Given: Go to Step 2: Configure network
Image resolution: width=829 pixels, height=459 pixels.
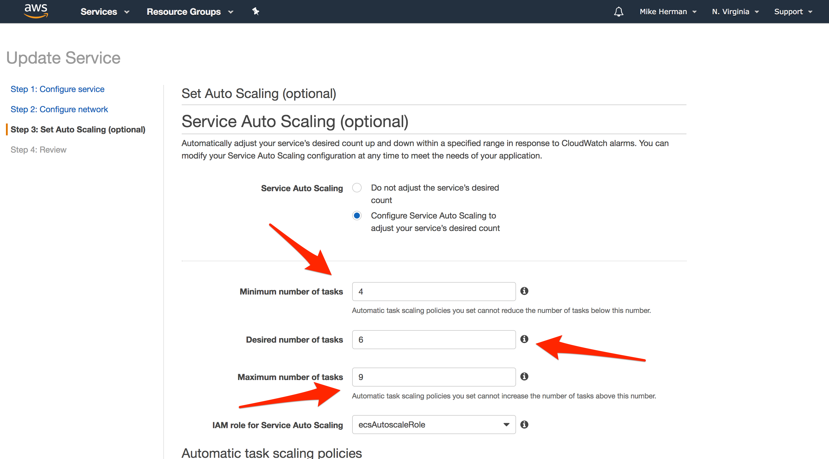Looking at the screenshot, I should coord(59,109).
